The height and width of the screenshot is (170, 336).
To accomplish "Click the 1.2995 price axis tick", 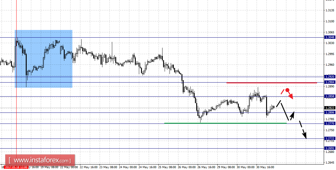I will tap(330, 54).
